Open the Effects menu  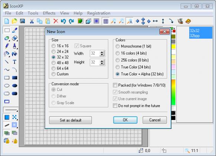click(49, 13)
